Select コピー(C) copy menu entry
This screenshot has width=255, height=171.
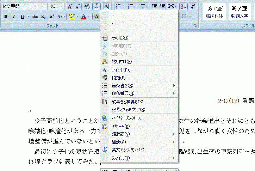tap(139, 54)
